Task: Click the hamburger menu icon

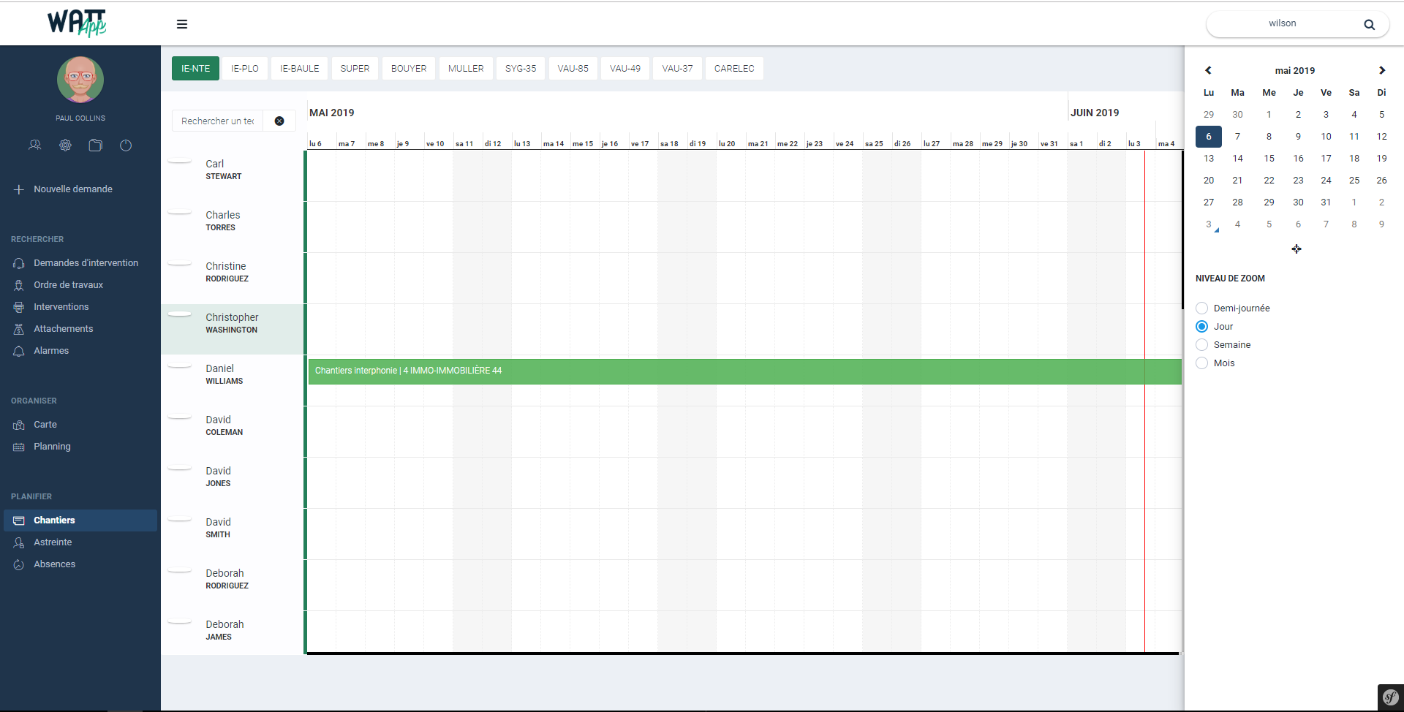Action: (x=182, y=24)
